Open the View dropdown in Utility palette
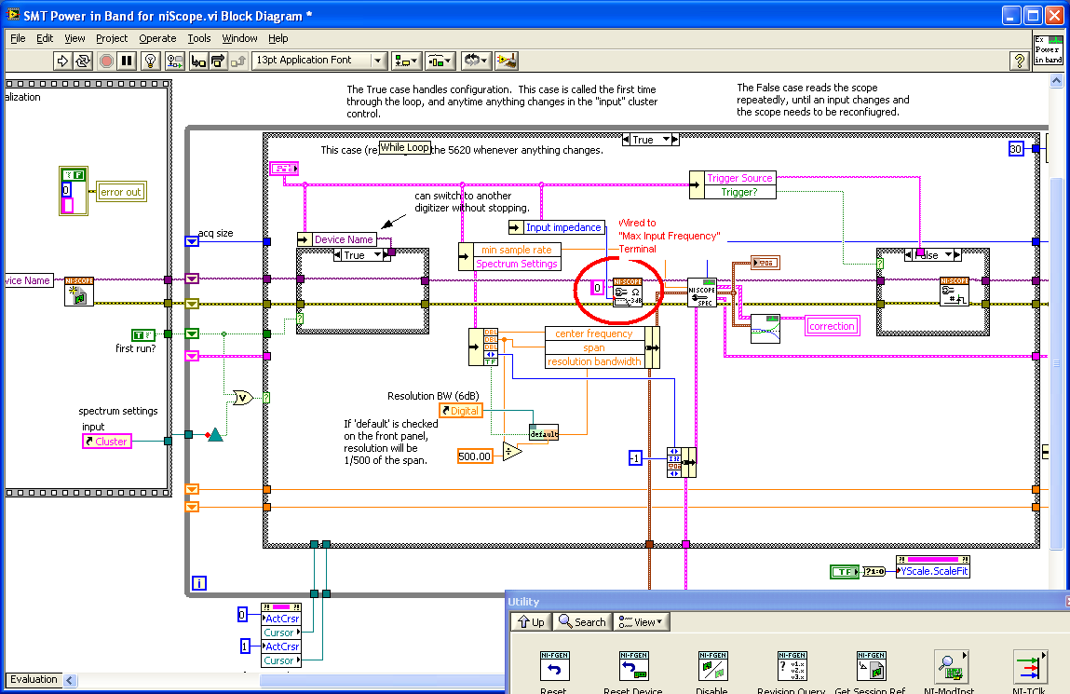The width and height of the screenshot is (1070, 694). tap(640, 621)
